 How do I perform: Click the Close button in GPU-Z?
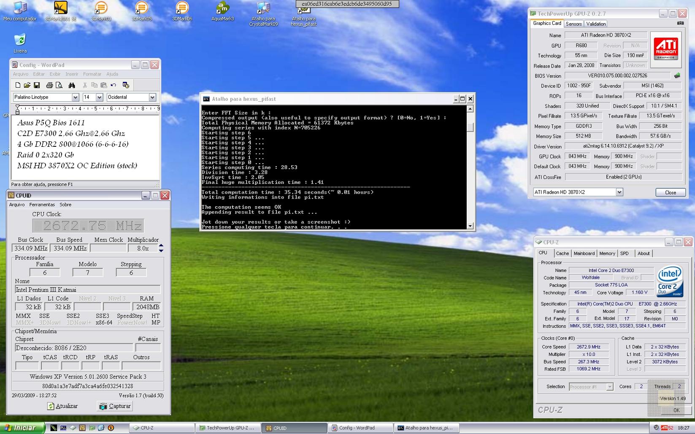670,192
